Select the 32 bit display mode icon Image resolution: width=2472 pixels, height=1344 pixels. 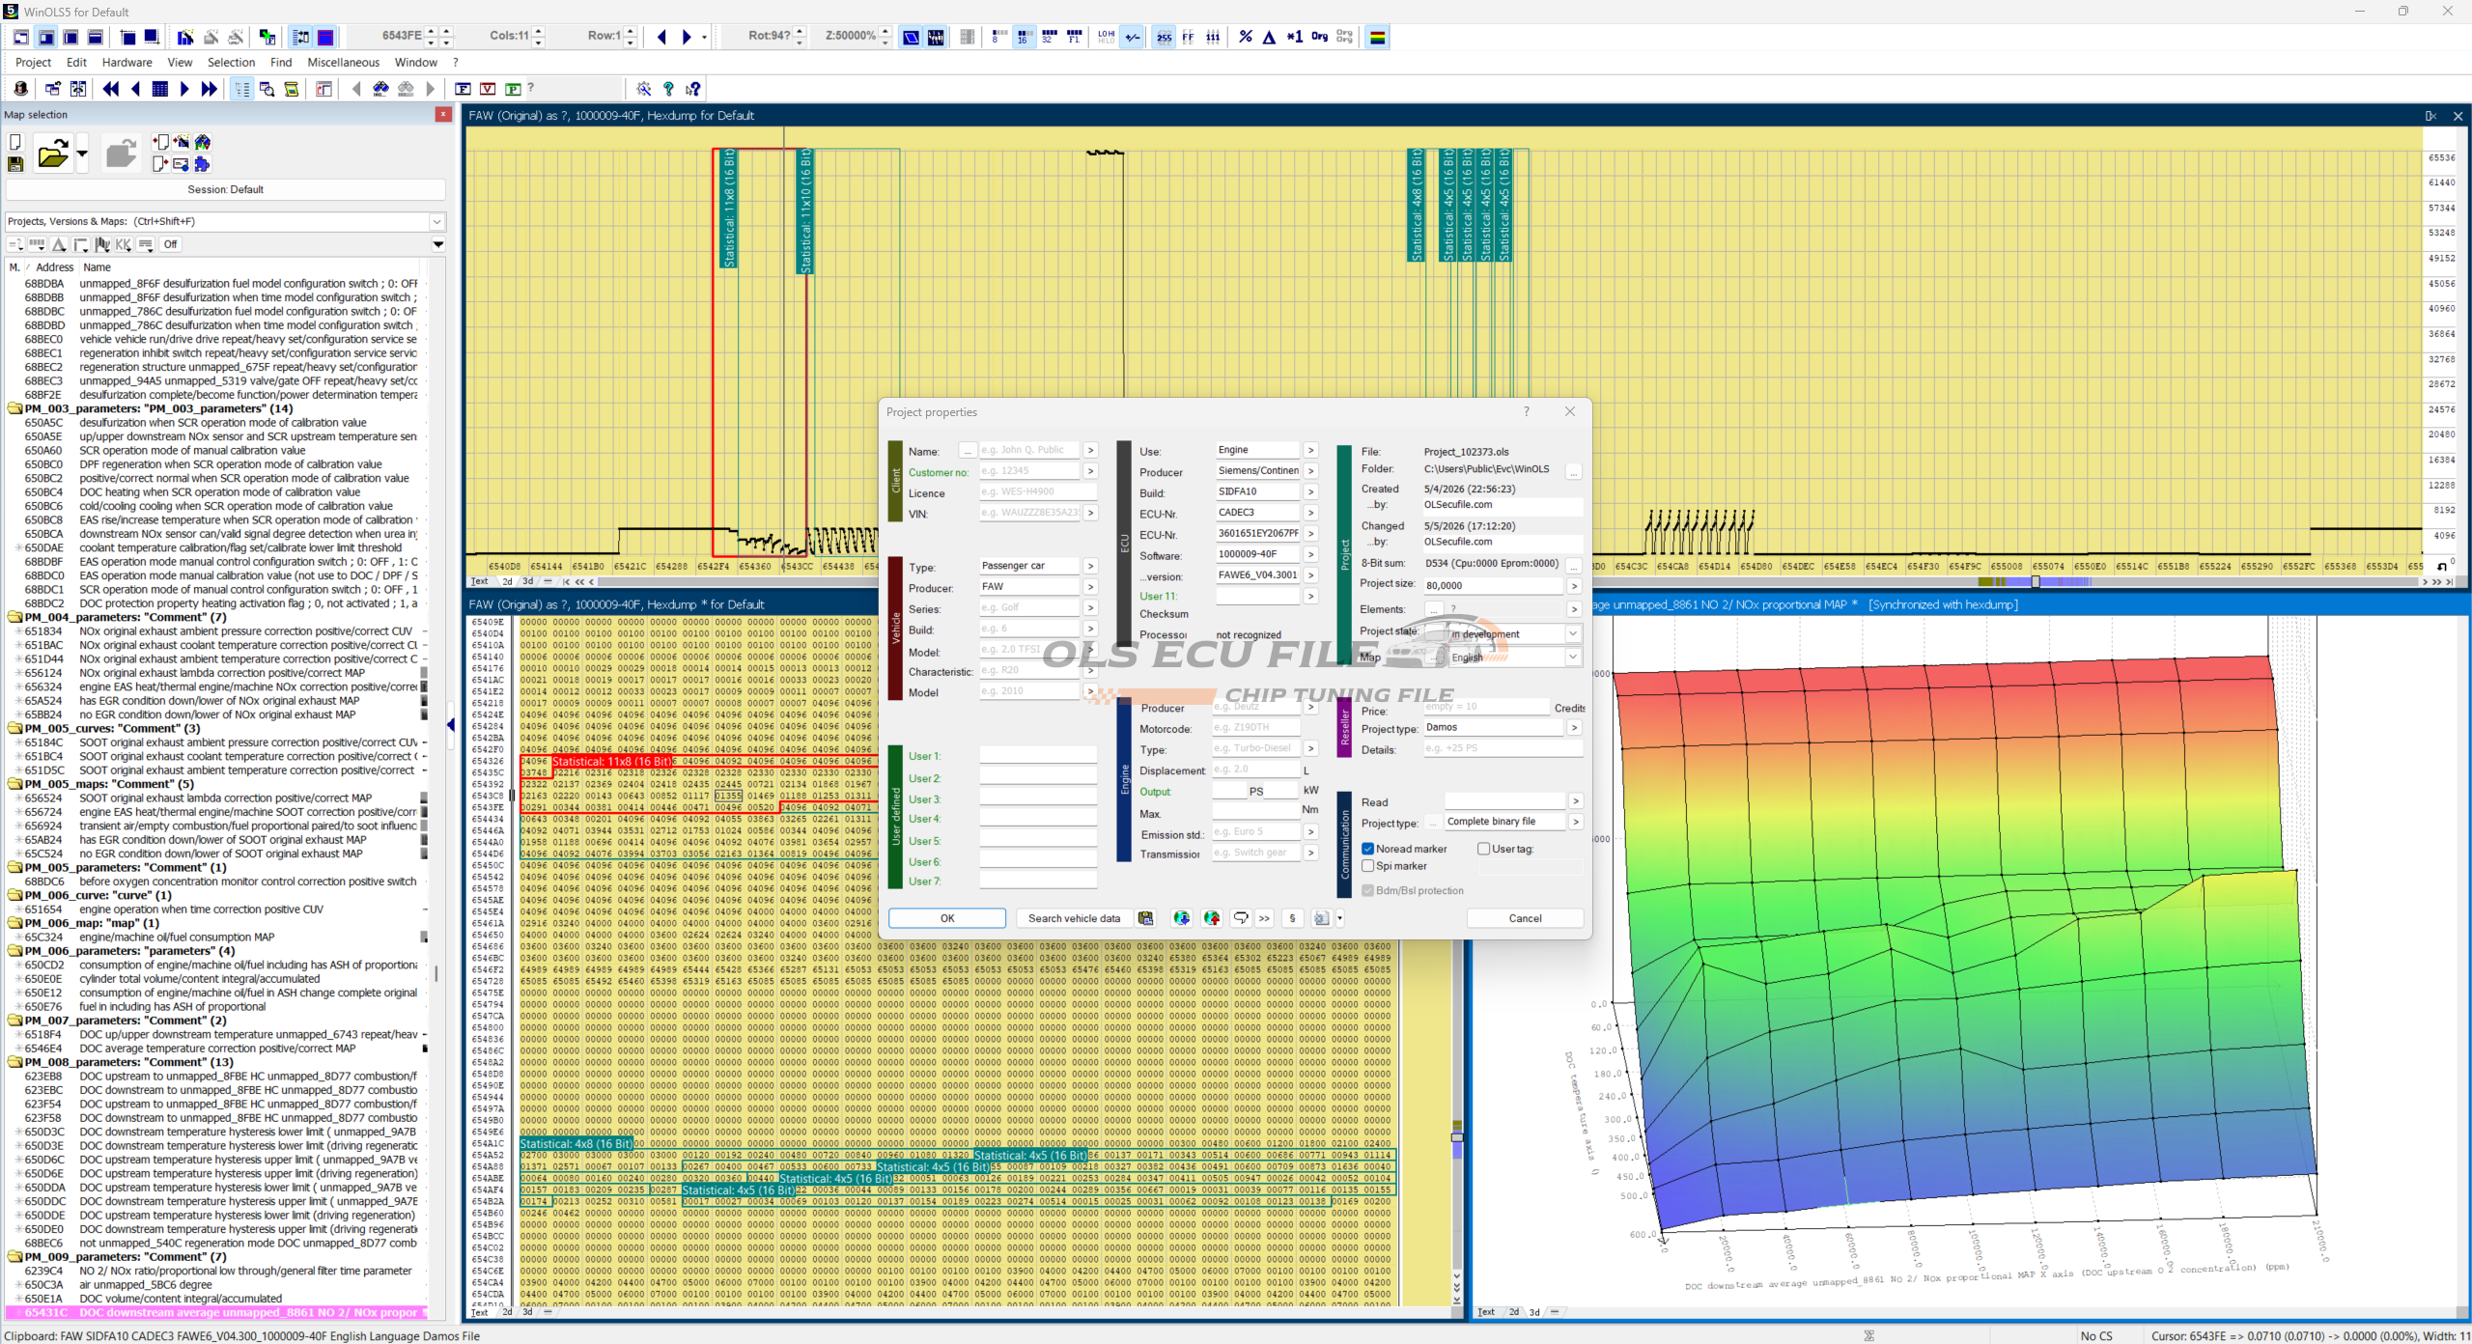tap(1049, 37)
